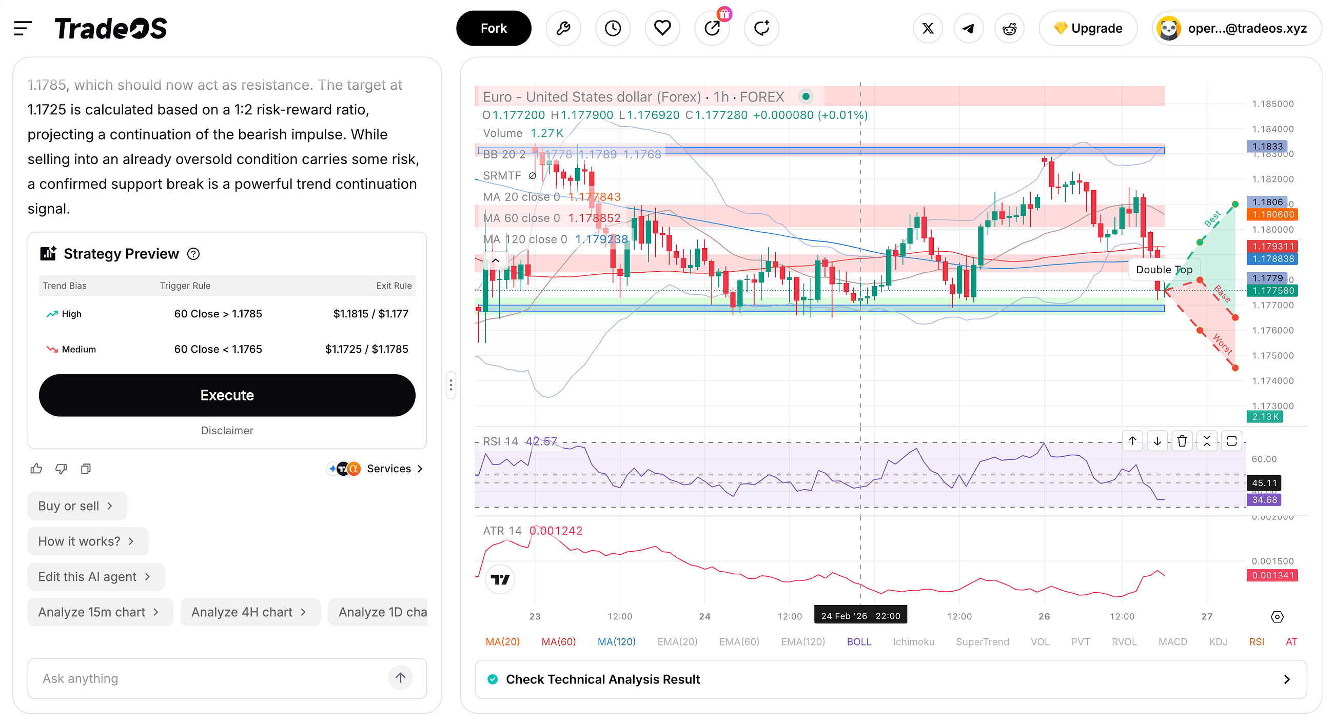Open Analyze 4H chart suggestion

point(250,612)
